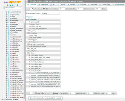Open the Buscar tab
Viewport: 125px width, 101px height.
click(x=62, y=4)
